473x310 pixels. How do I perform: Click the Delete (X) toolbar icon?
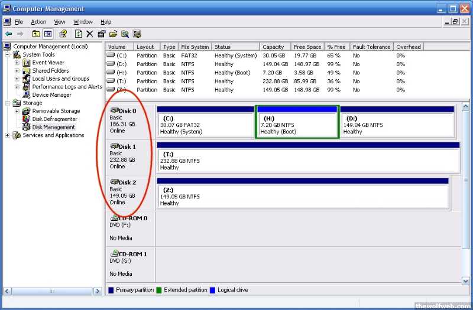point(90,34)
